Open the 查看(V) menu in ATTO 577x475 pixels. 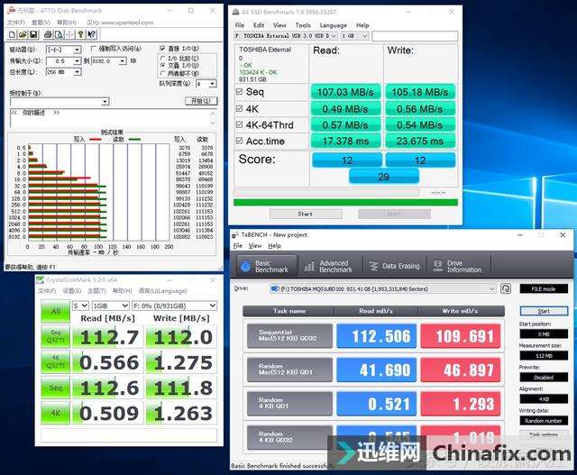click(41, 23)
